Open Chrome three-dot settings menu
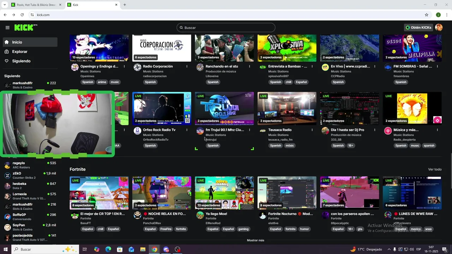The width and height of the screenshot is (452, 254). click(x=447, y=15)
